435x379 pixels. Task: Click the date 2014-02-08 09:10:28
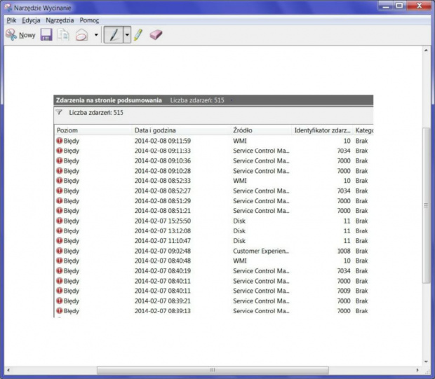pyautogui.click(x=163, y=171)
